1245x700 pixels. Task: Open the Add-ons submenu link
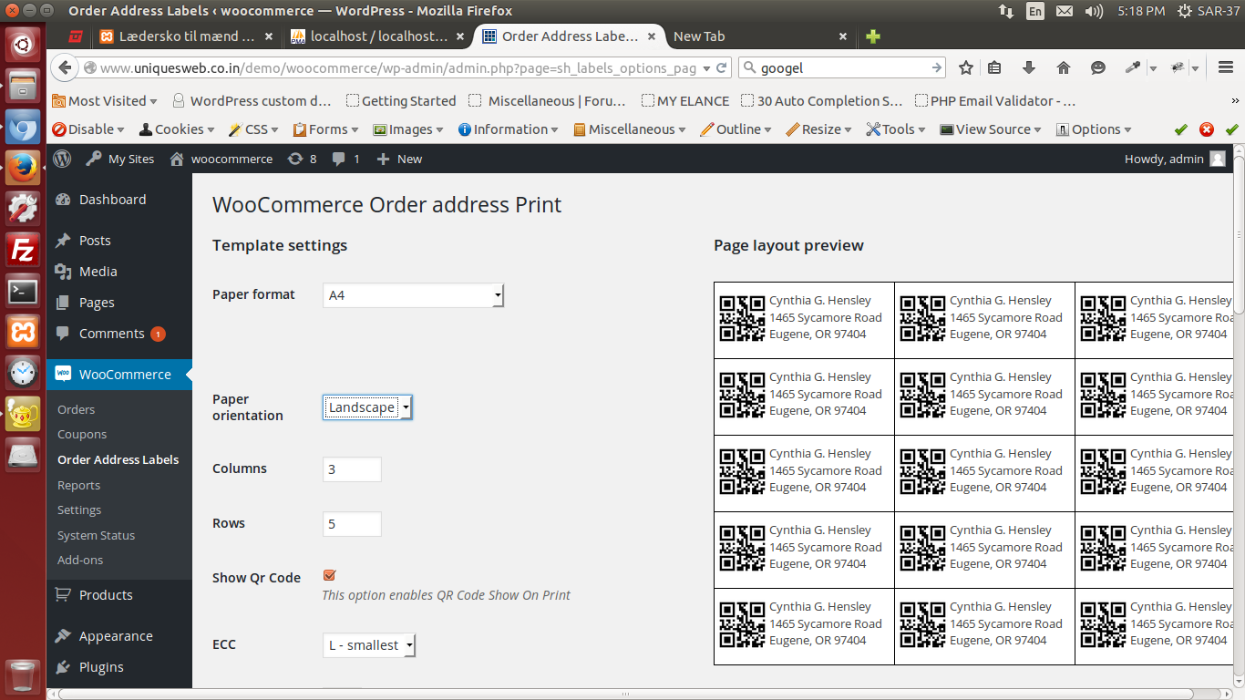click(80, 560)
